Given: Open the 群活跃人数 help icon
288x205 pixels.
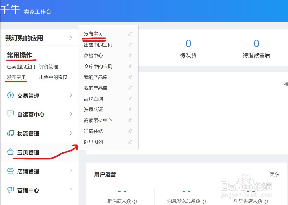Looking at the screenshot, I should tap(134, 202).
